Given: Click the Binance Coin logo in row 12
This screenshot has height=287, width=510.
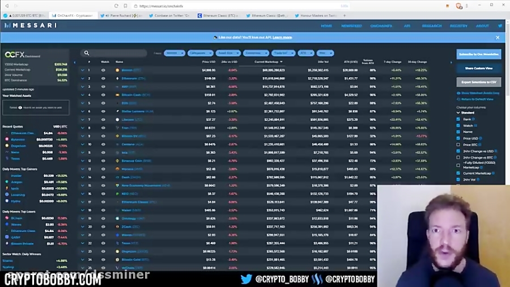Looking at the screenshot, I should 117,161.
